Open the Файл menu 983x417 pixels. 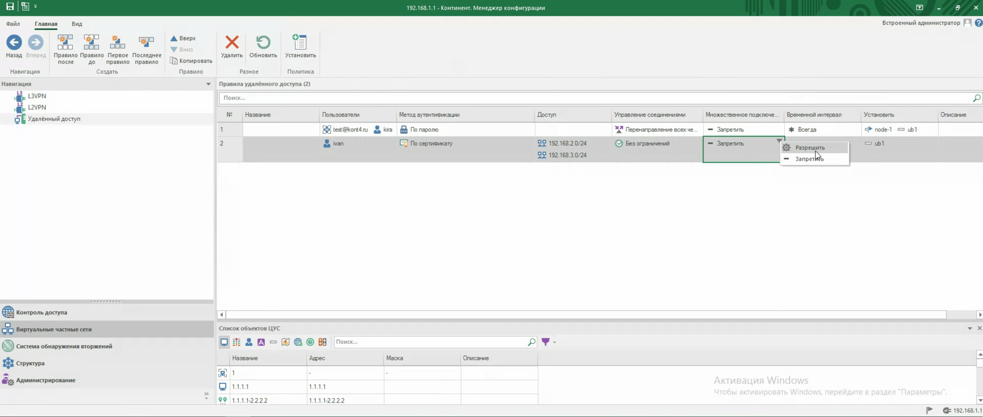[x=13, y=24]
